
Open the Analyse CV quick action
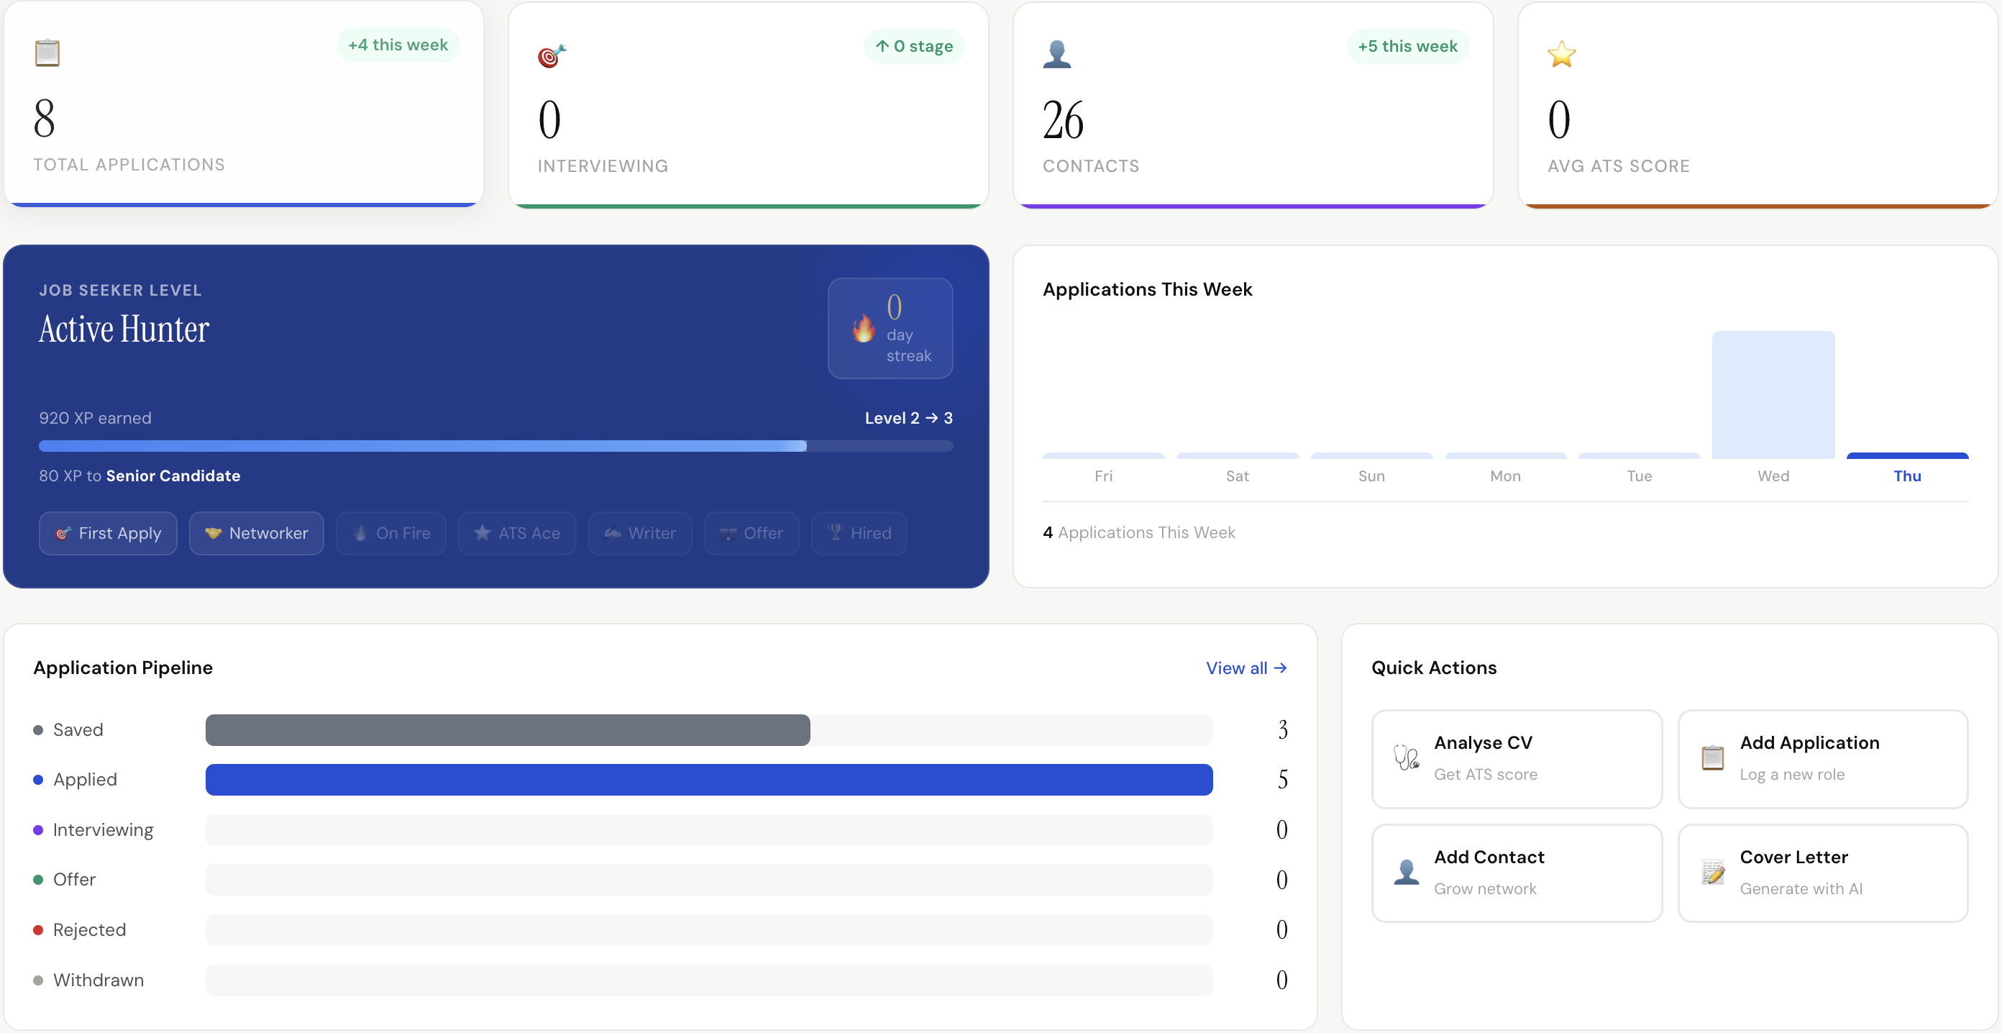click(x=1517, y=759)
